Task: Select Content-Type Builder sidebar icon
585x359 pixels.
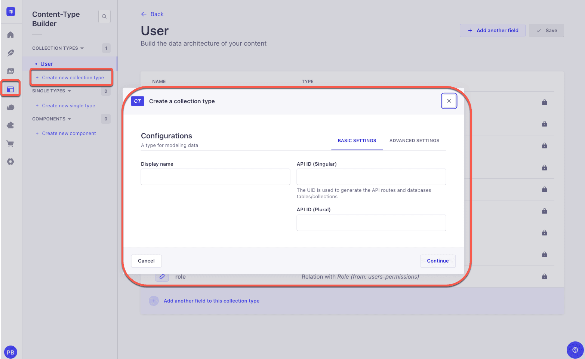Action: [10, 89]
